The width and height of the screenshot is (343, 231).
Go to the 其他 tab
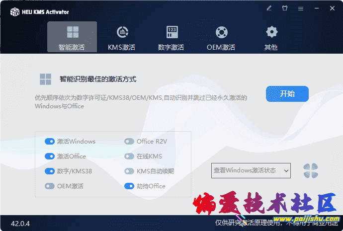(x=271, y=38)
